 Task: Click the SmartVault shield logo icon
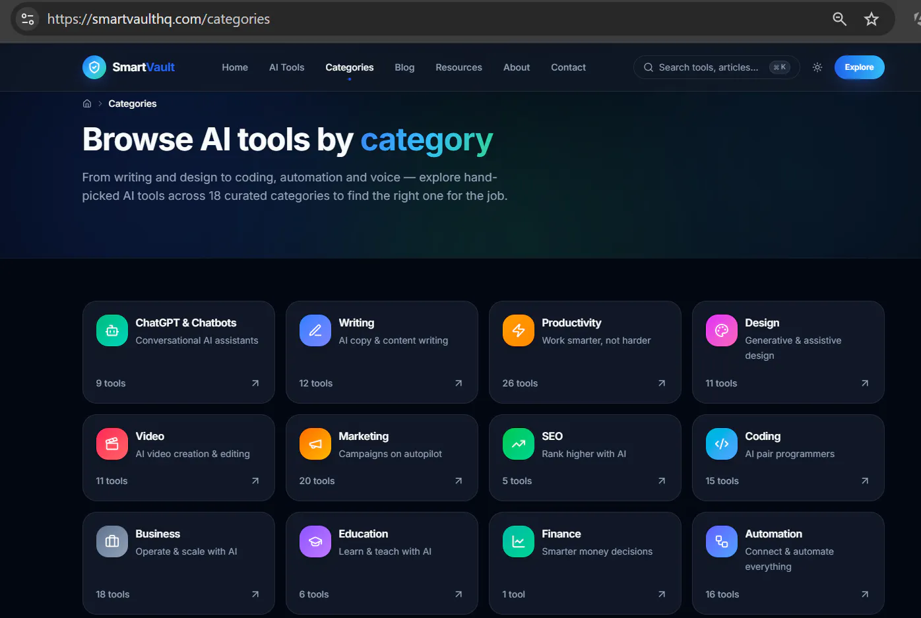pos(94,67)
